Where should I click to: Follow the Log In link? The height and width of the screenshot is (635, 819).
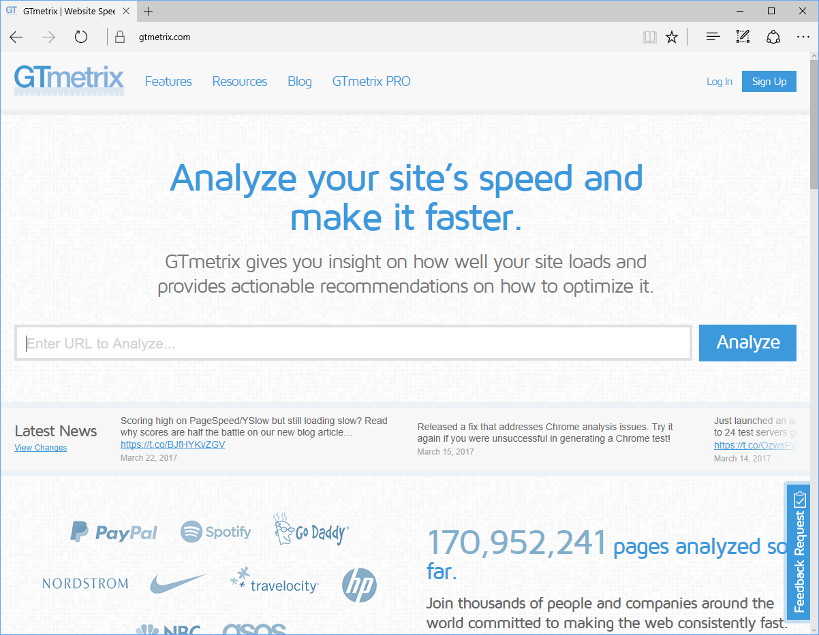click(x=719, y=82)
